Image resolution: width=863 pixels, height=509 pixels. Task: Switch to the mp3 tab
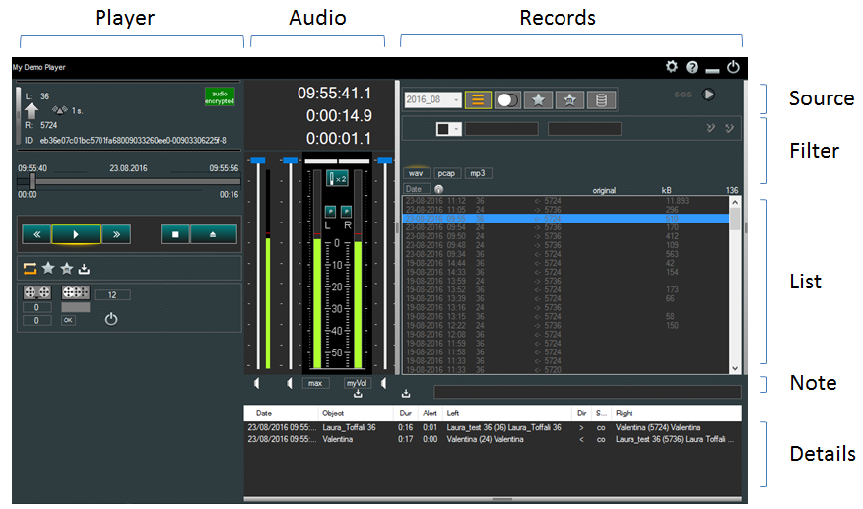[x=479, y=173]
